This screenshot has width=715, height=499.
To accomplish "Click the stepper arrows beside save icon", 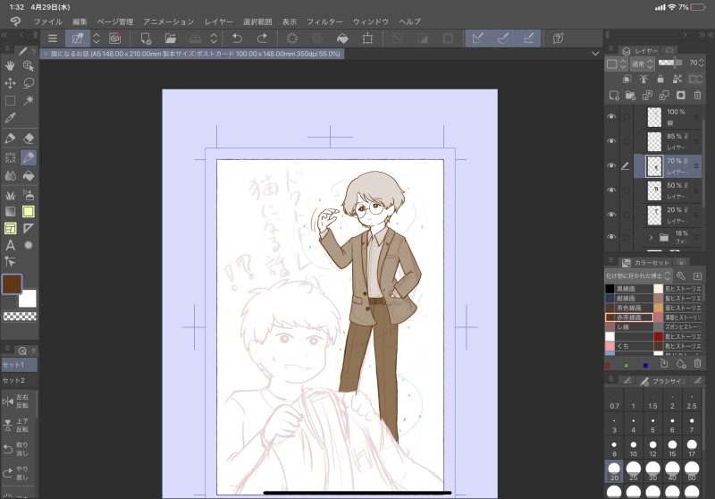I will tap(214, 38).
